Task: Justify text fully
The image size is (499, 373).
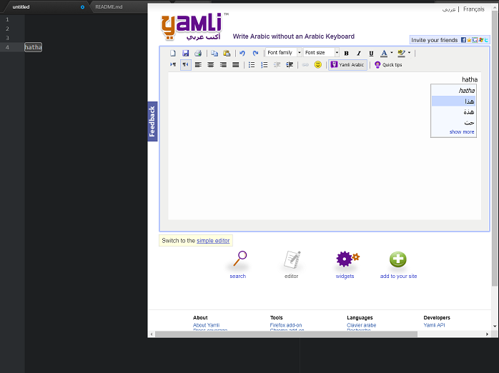Action: (x=235, y=65)
